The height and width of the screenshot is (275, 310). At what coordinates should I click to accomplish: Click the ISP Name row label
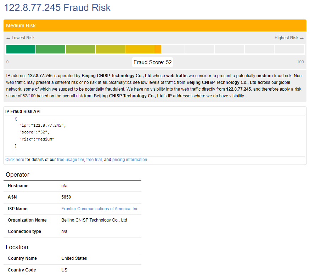(17, 208)
